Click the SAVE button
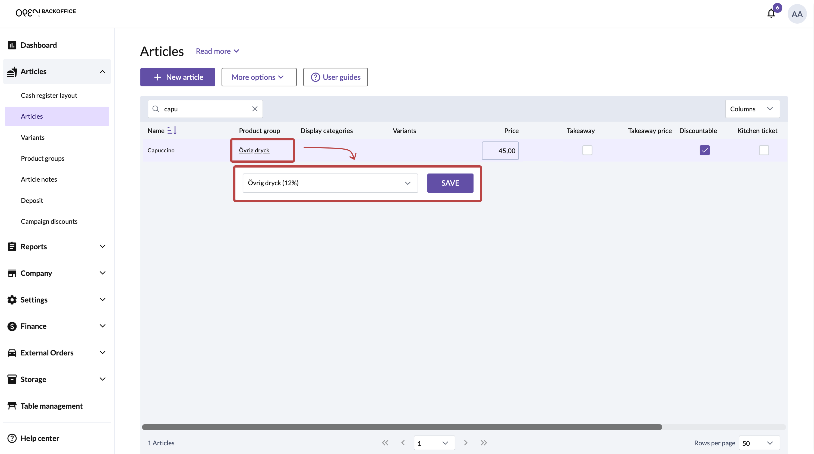 [450, 183]
